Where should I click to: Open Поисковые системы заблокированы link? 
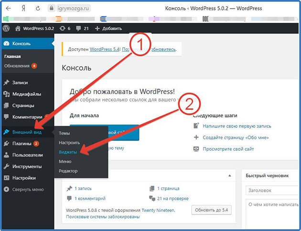tap(103, 217)
